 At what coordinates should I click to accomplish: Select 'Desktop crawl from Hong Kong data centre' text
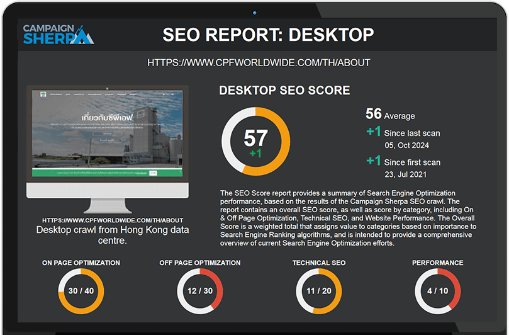tap(113, 235)
